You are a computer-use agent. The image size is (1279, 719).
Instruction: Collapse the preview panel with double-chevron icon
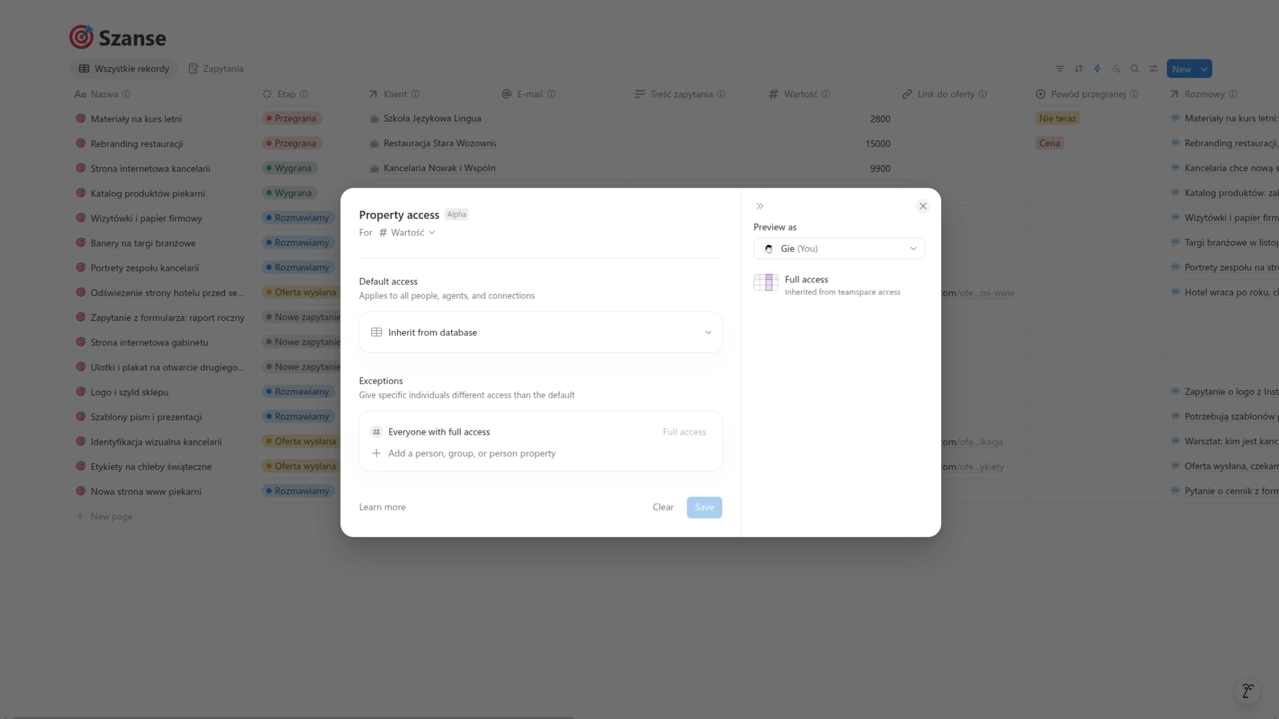tap(759, 206)
